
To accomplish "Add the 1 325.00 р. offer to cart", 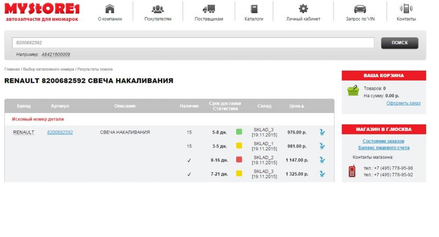I will [322, 174].
